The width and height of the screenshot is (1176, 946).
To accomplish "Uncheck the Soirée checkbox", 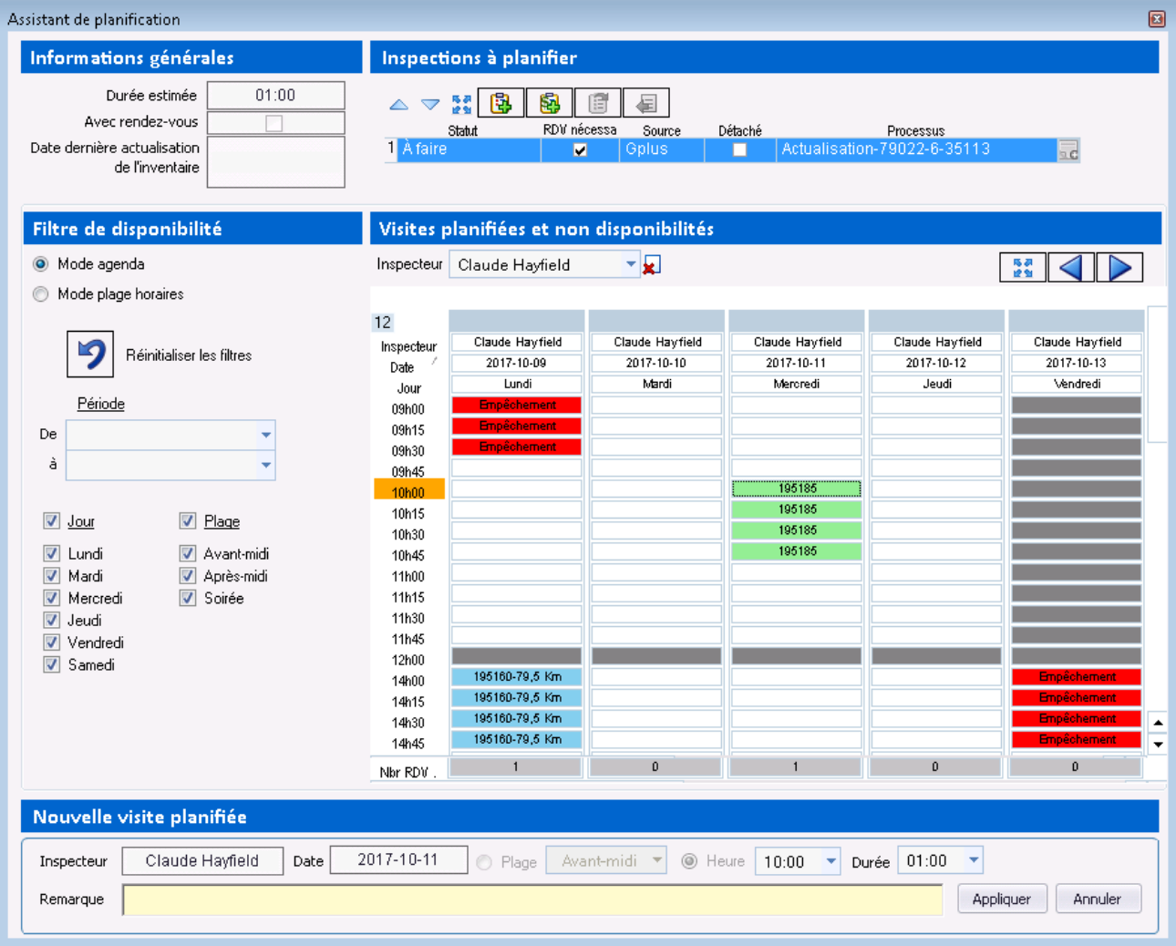I will click(x=187, y=598).
